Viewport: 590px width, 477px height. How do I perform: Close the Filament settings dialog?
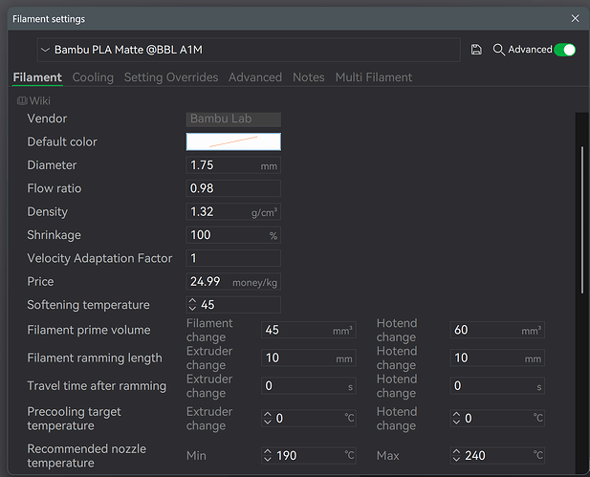[x=575, y=18]
